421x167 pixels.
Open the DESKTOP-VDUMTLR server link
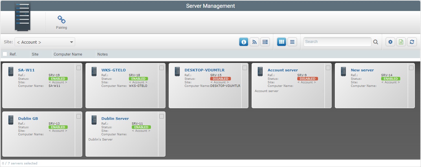pos(204,70)
